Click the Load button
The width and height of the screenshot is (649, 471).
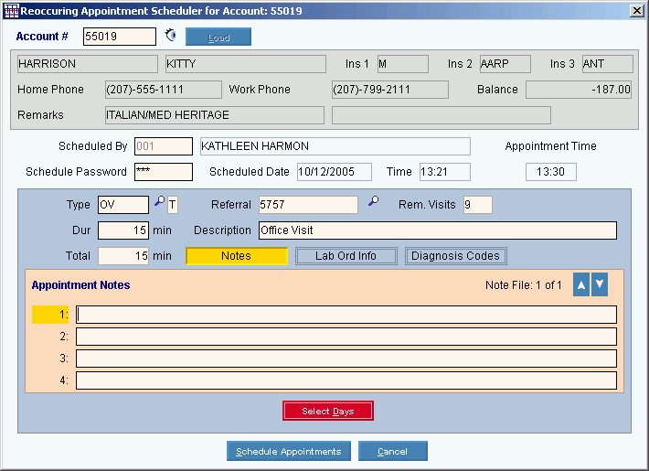coord(218,37)
